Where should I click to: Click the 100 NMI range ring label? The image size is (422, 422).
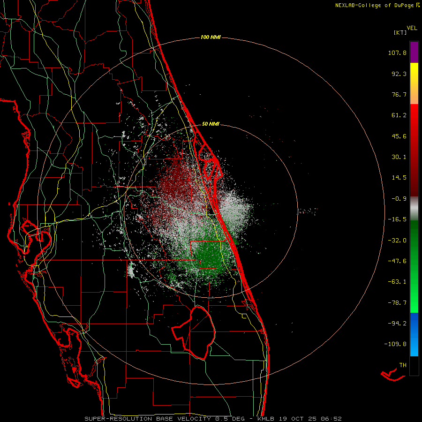tap(211, 37)
